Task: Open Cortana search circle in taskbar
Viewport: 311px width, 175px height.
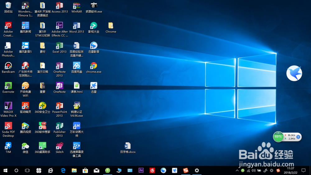Action: 16,170
